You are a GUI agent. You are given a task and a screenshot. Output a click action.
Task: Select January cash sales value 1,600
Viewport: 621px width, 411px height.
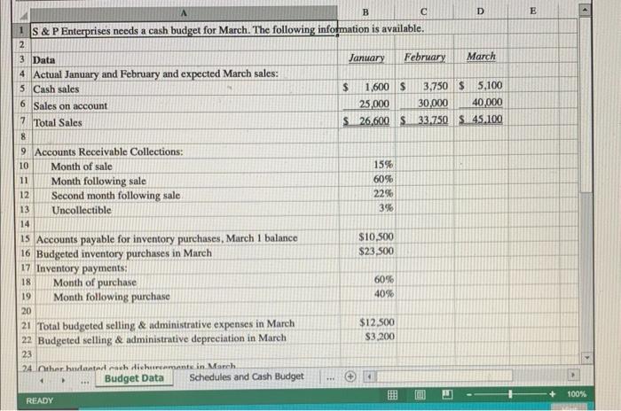tap(367, 87)
